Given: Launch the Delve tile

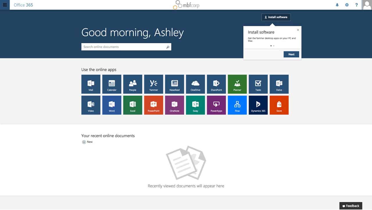Looking at the screenshot, I should coord(279,84).
